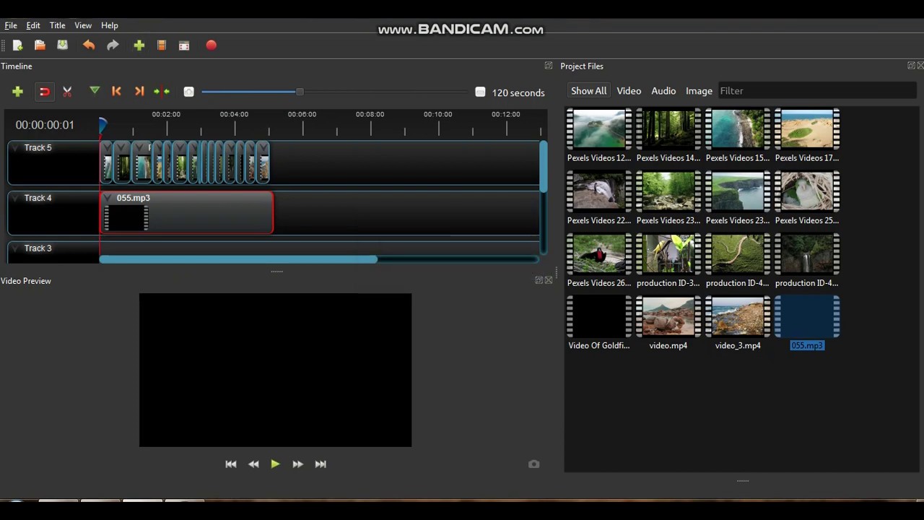Open the Track 4 dropdown menu arrow
Screen dimensions: 924x520
[x=15, y=198]
